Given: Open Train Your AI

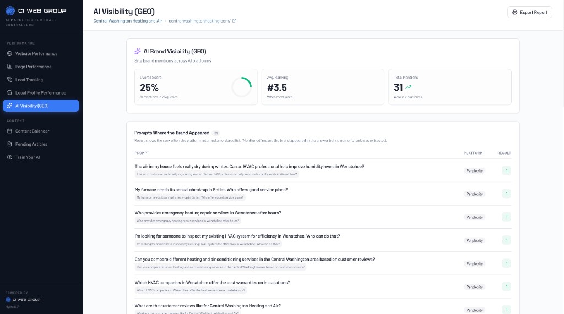Looking at the screenshot, I should (41, 157).
